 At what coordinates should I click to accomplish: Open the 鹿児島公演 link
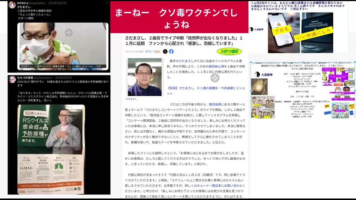click(x=216, y=66)
